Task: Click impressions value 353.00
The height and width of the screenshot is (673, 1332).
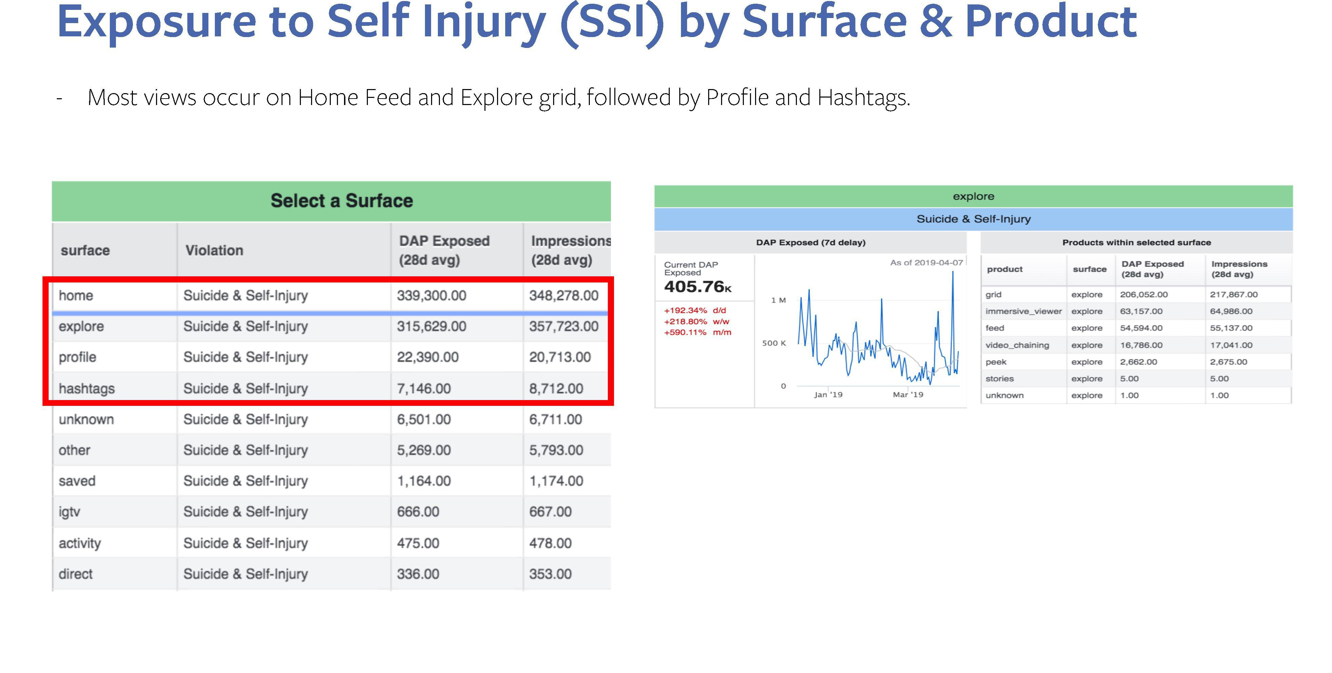Action: pyautogui.click(x=550, y=574)
